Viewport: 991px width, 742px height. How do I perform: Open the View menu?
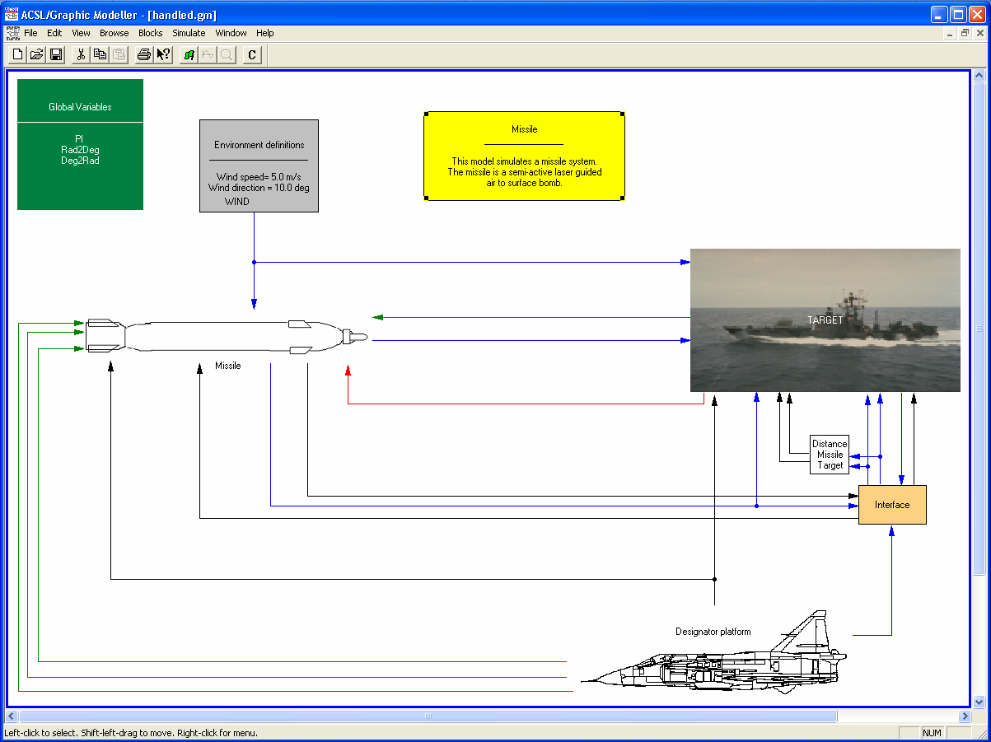(81, 33)
